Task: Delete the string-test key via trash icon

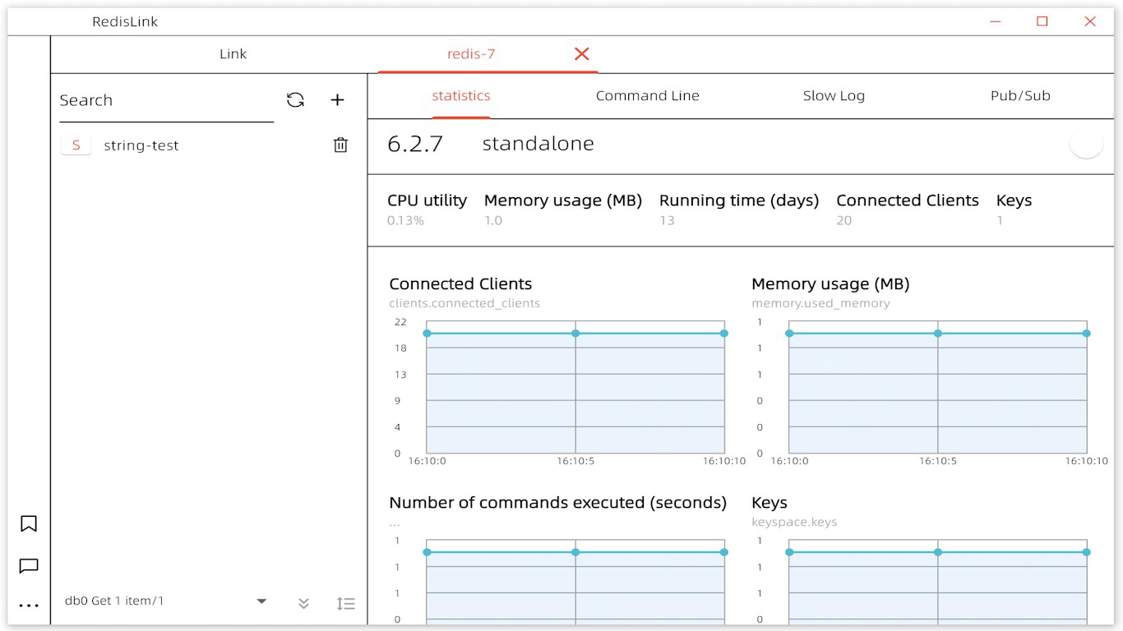Action: (x=340, y=145)
